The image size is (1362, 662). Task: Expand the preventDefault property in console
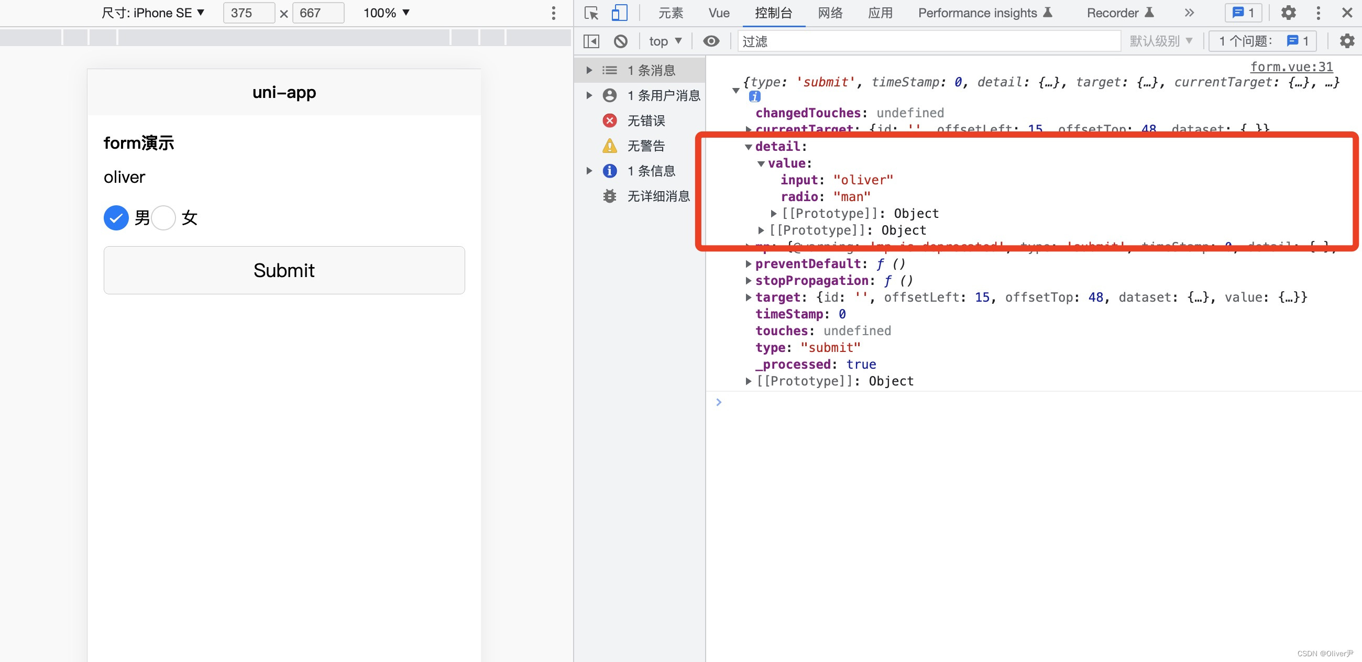pyautogui.click(x=748, y=263)
